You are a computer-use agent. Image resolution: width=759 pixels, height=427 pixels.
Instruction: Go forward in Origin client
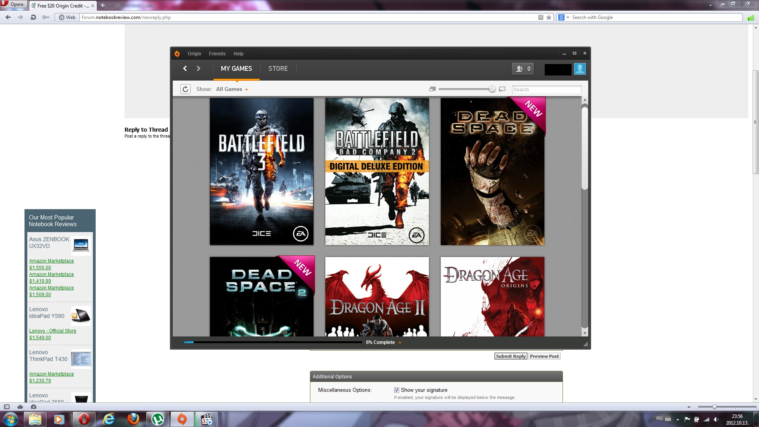coord(198,68)
